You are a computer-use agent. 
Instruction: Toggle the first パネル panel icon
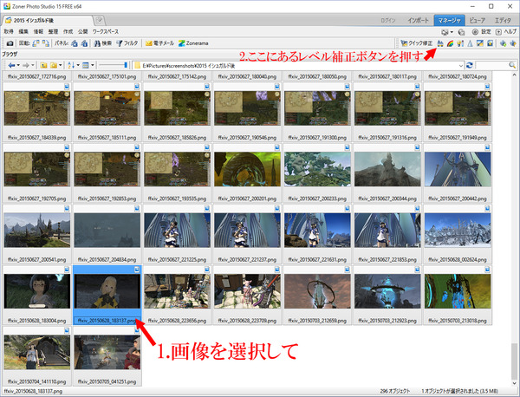pyautogui.click(x=75, y=43)
